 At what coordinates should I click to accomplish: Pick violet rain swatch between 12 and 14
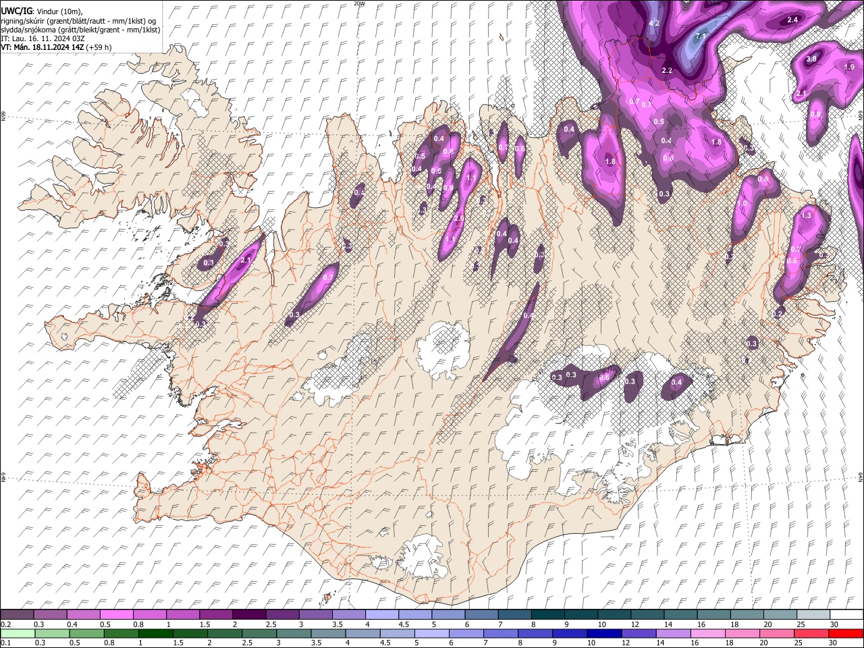(x=638, y=633)
